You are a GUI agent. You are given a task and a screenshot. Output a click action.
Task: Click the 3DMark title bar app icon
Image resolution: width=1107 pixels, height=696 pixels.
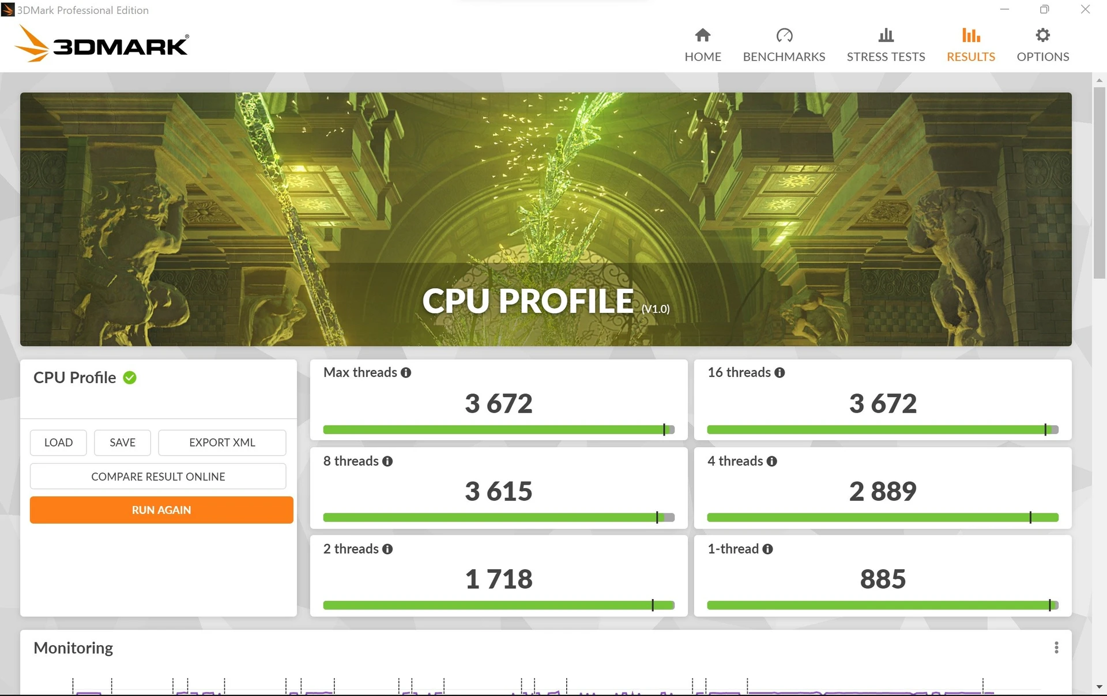tap(7, 10)
